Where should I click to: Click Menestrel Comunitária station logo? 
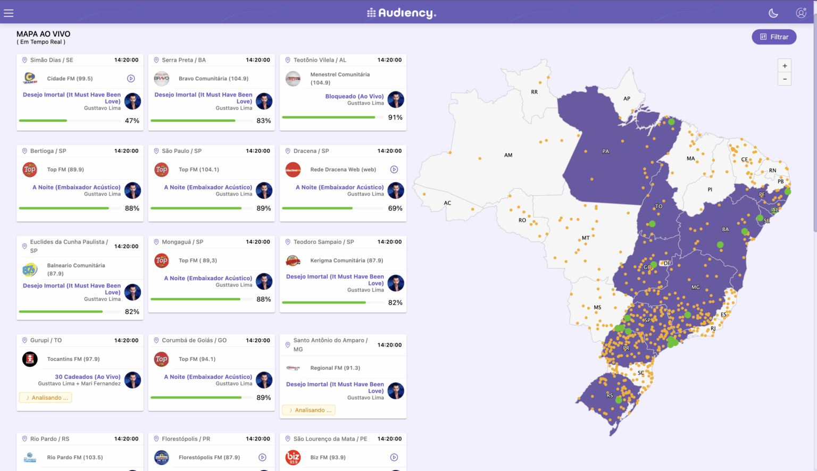(293, 79)
